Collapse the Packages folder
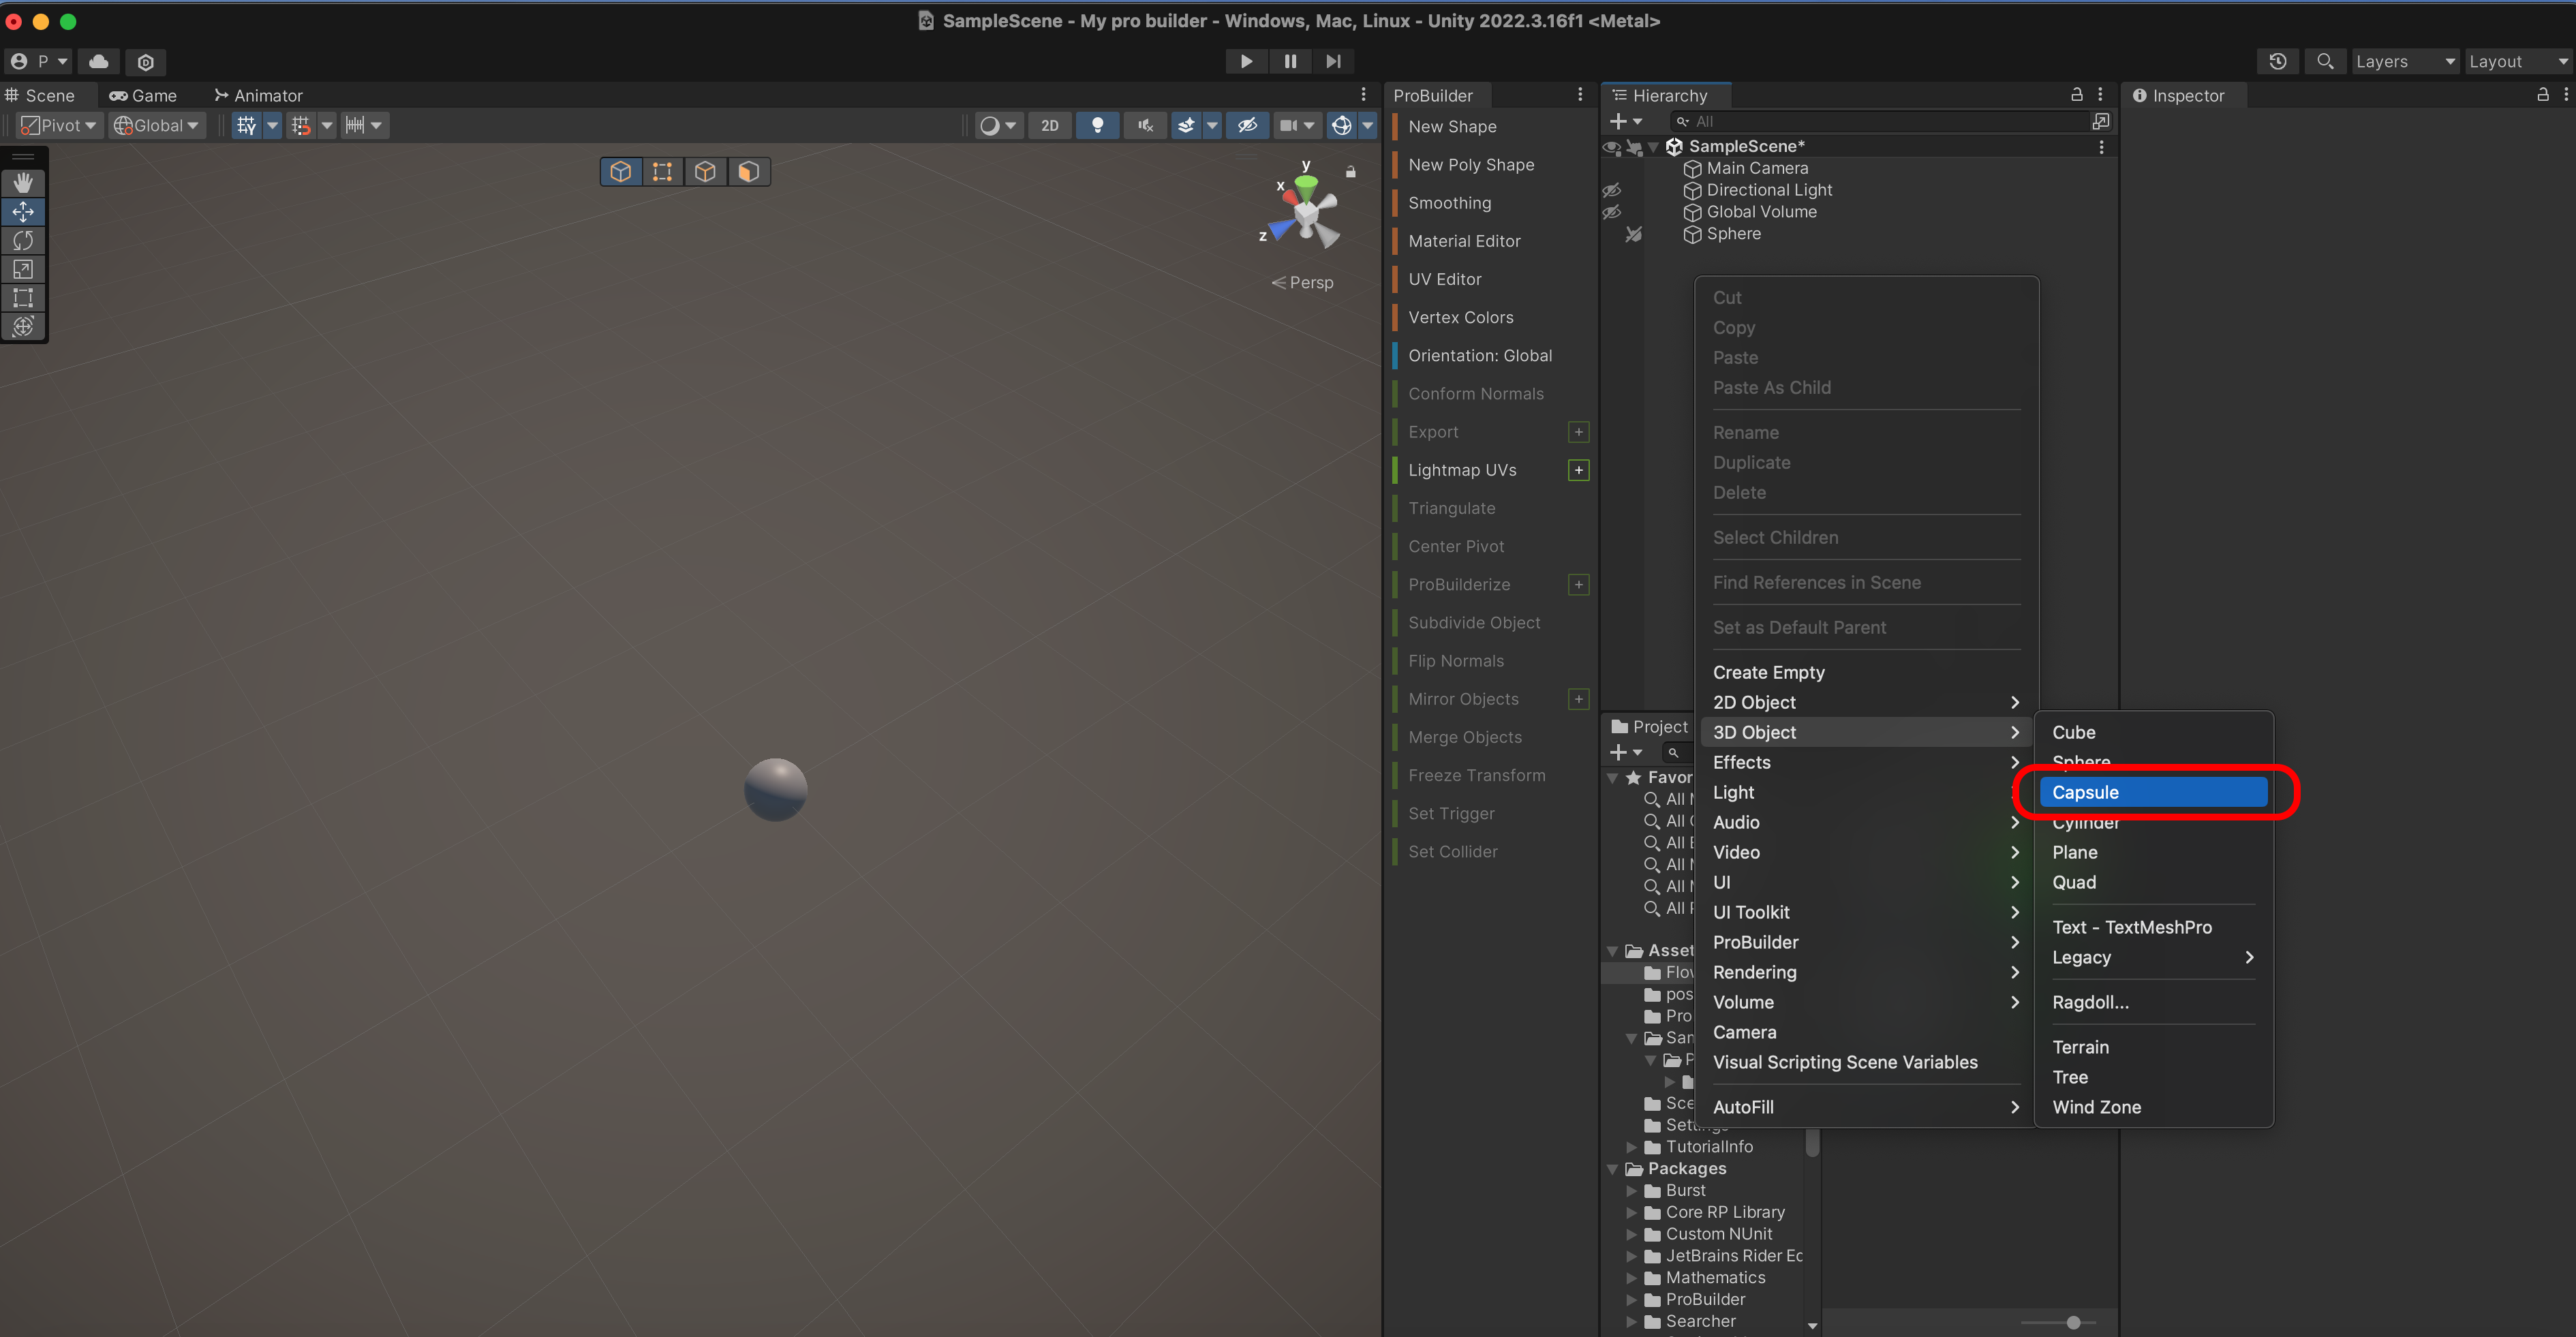Image resolution: width=2576 pixels, height=1337 pixels. pos(1612,1169)
